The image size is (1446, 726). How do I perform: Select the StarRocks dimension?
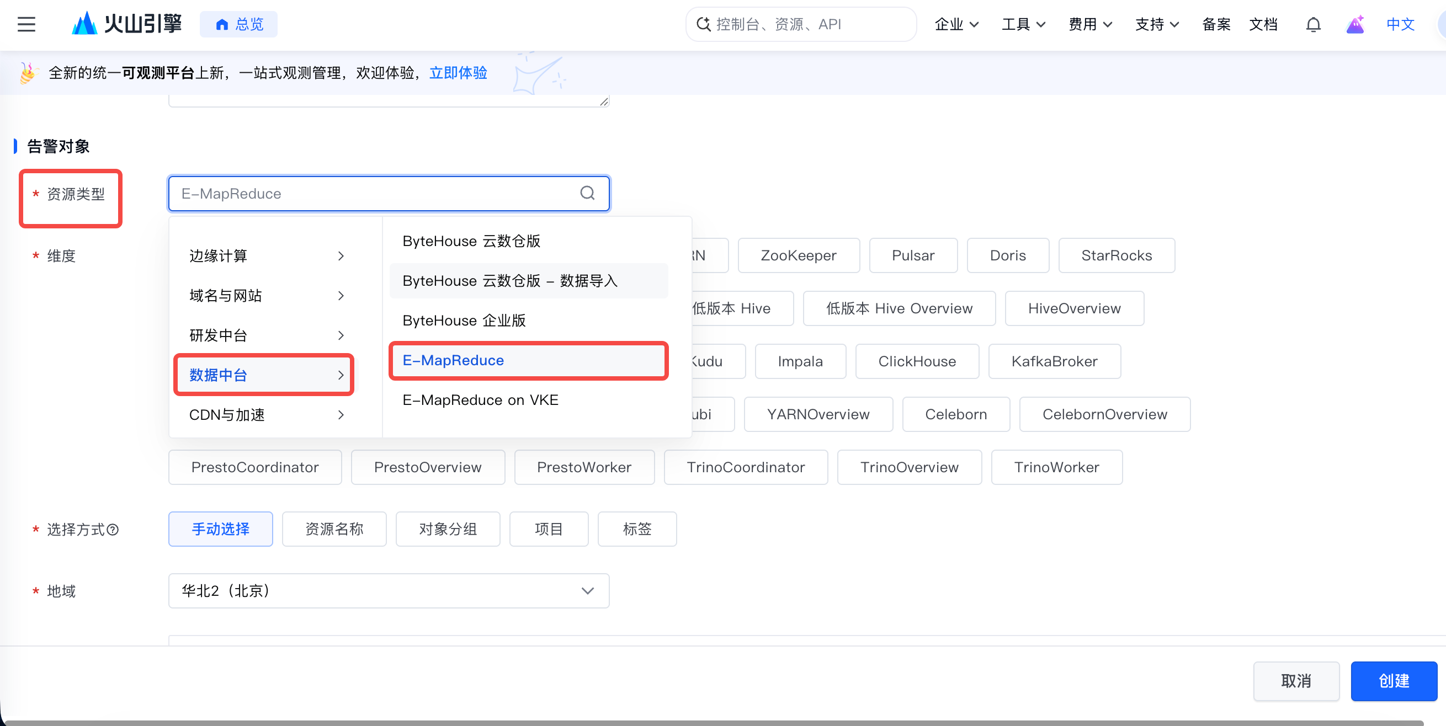coord(1117,255)
